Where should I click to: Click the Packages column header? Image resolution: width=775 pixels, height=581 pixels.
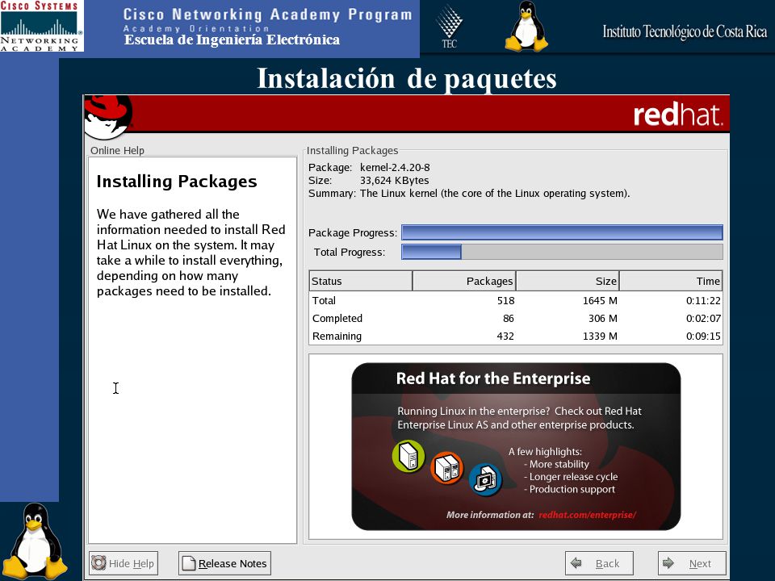tap(464, 281)
